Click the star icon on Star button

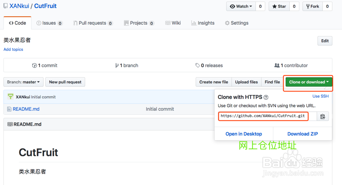(274, 6)
